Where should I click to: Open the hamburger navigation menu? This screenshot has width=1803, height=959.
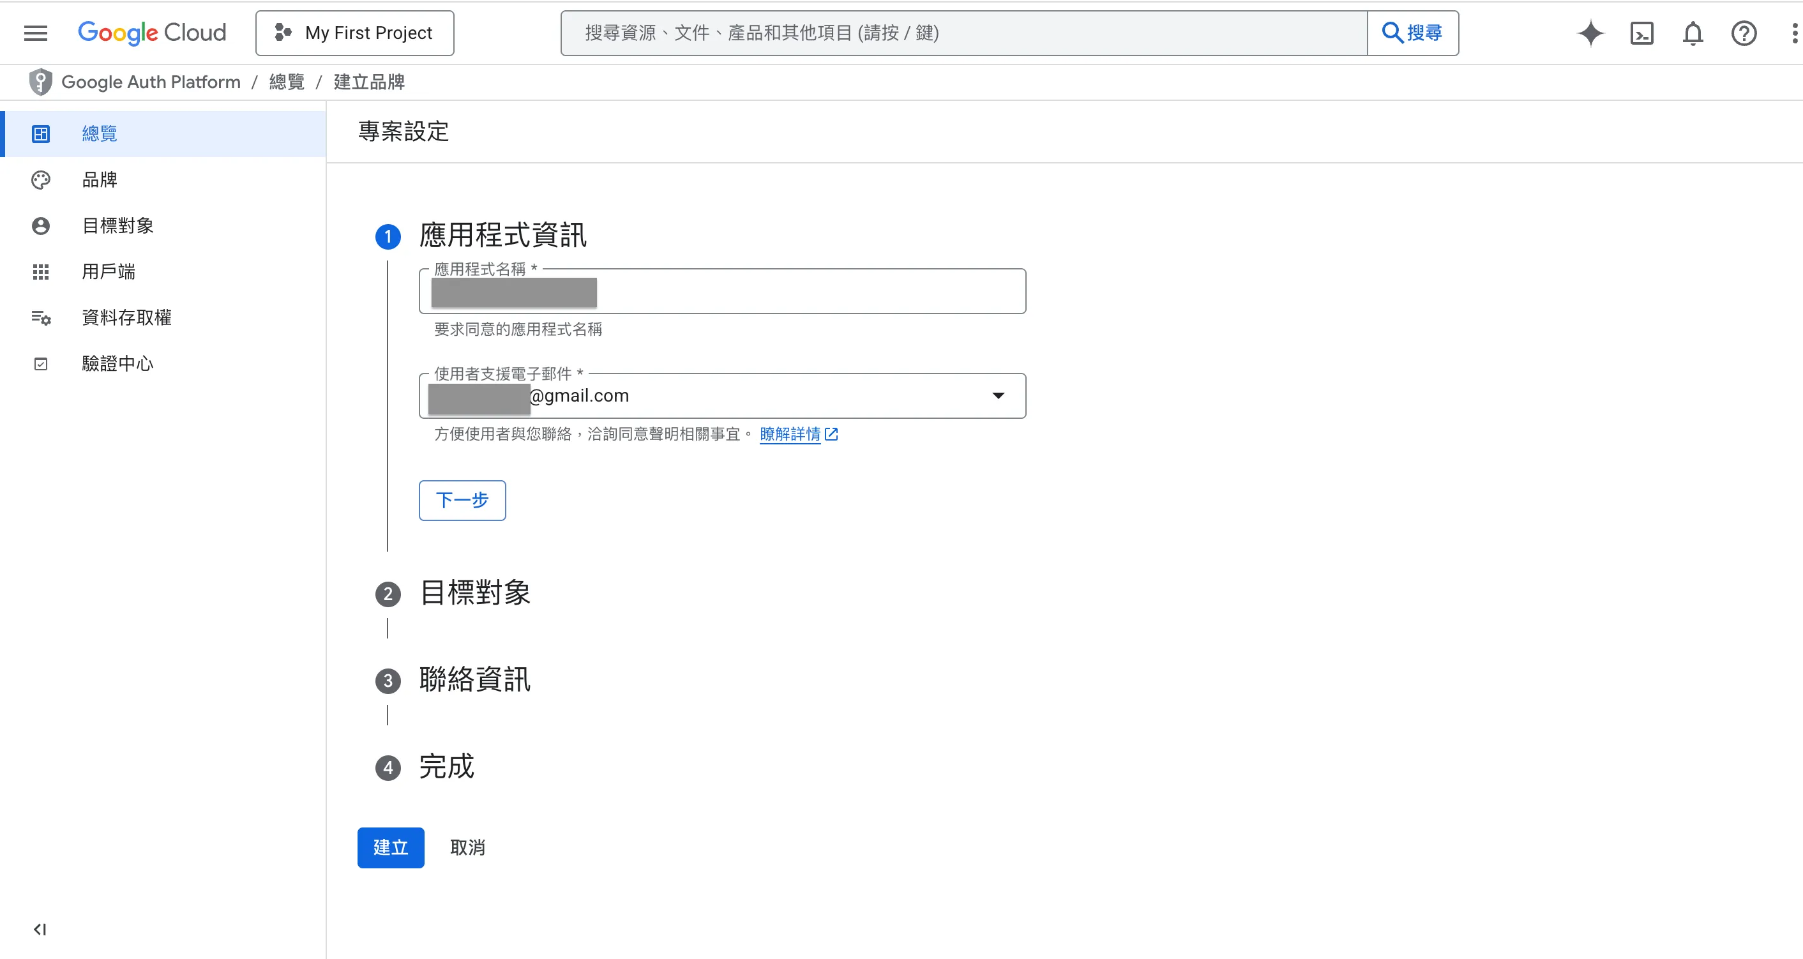point(36,33)
